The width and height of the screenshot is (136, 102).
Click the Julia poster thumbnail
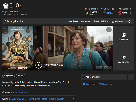18,48
